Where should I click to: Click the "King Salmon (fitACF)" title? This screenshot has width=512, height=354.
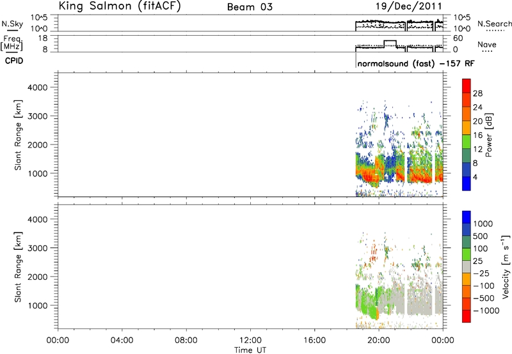point(120,6)
